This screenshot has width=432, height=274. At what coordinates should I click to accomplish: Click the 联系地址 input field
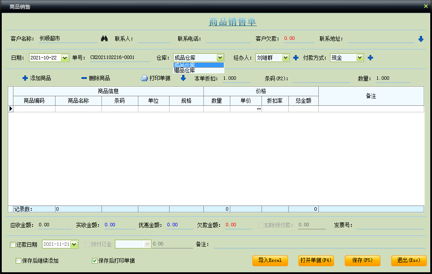click(381, 39)
